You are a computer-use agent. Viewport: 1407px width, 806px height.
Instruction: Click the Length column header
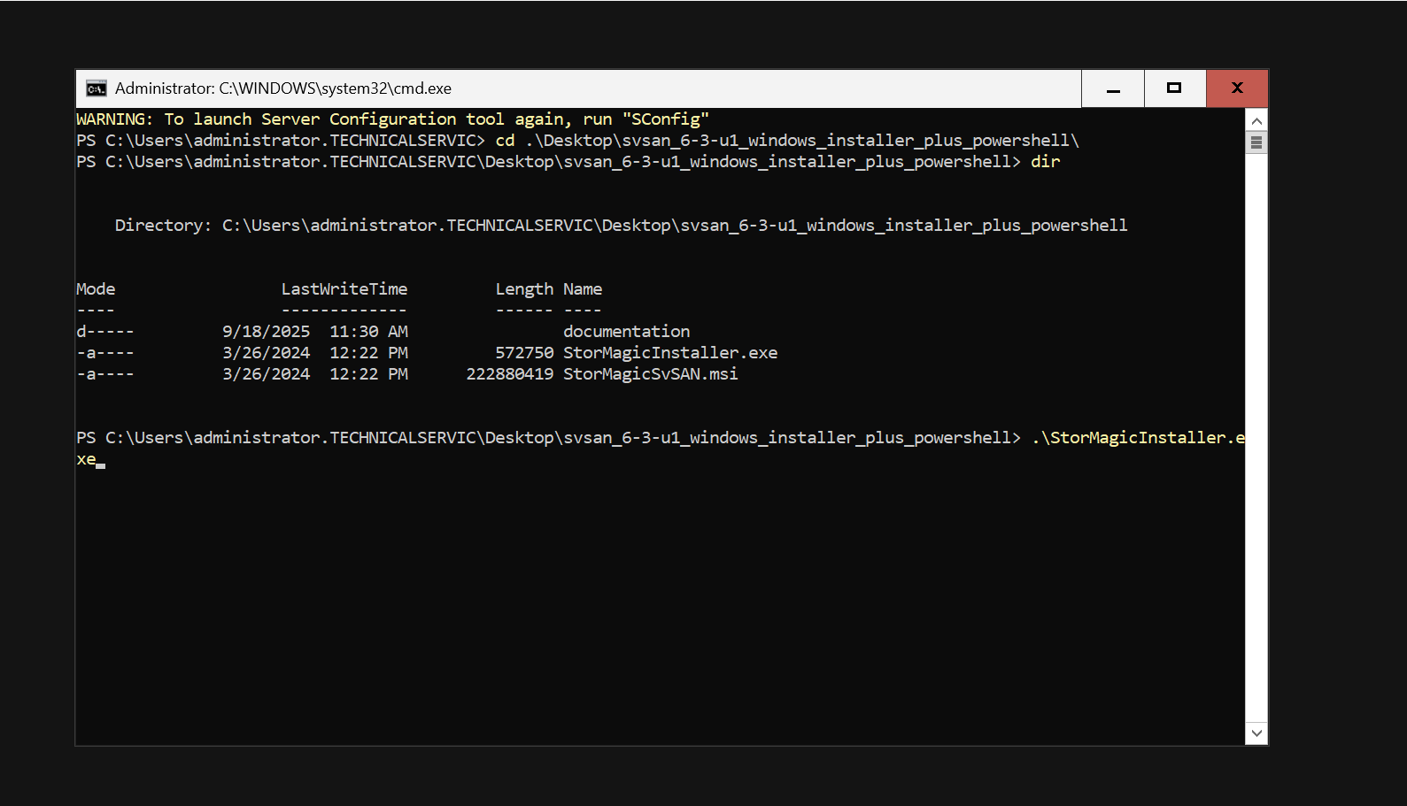tap(524, 289)
